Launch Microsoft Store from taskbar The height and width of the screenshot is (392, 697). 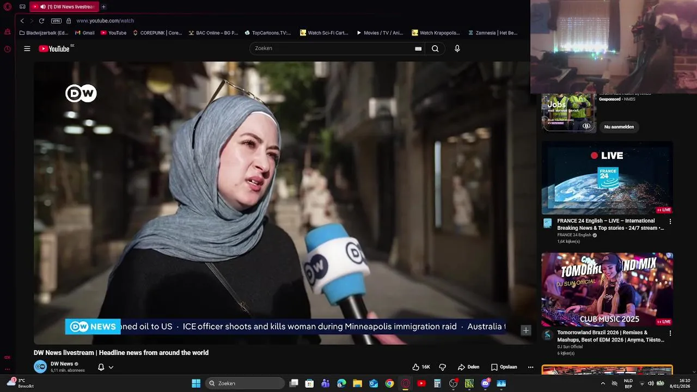pos(309,383)
